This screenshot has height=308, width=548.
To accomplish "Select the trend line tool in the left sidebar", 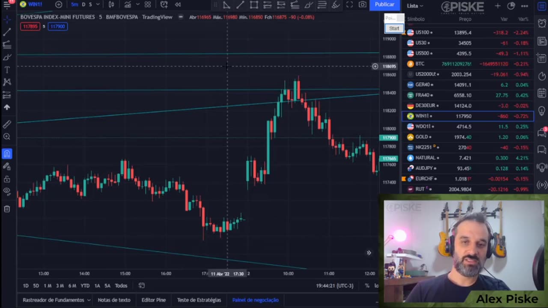I will [x=7, y=33].
